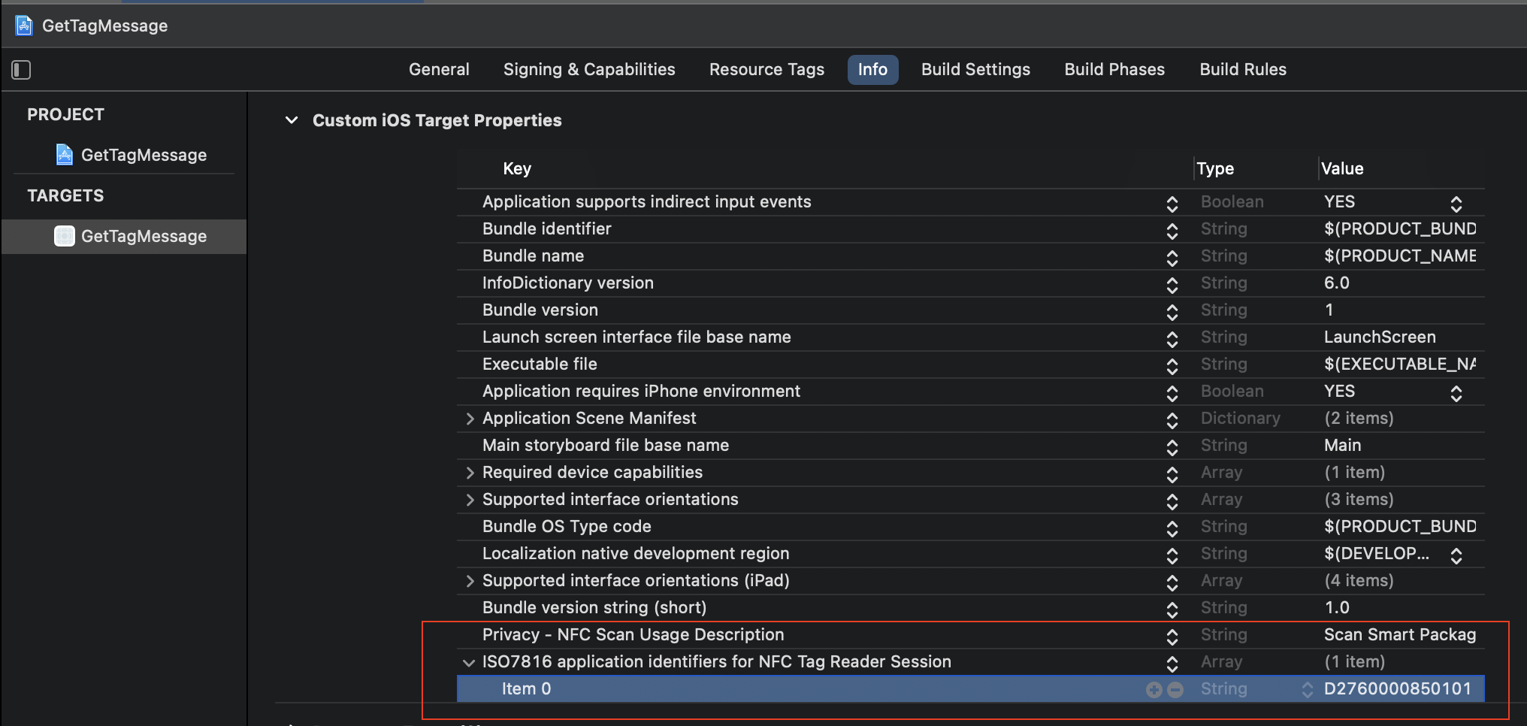Select the Privacy - NFC Scan Usage Description key
This screenshot has width=1527, height=726.
tap(633, 634)
